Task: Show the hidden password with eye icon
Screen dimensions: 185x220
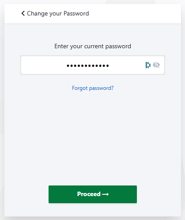Action: click(156, 65)
